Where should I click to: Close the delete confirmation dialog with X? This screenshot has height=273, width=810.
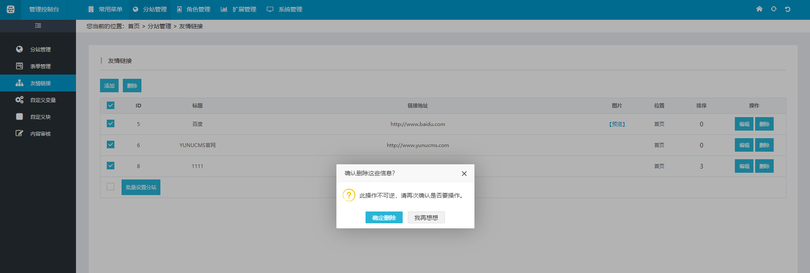(x=464, y=174)
